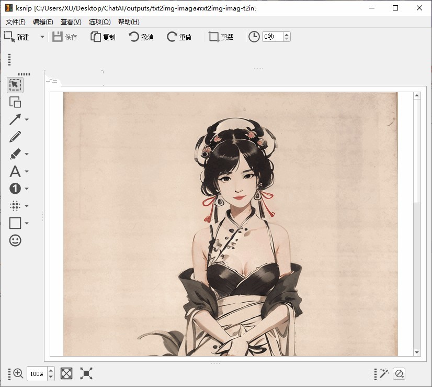Click the toolbar drag handle below 新建
The image size is (432, 387).
point(9,59)
